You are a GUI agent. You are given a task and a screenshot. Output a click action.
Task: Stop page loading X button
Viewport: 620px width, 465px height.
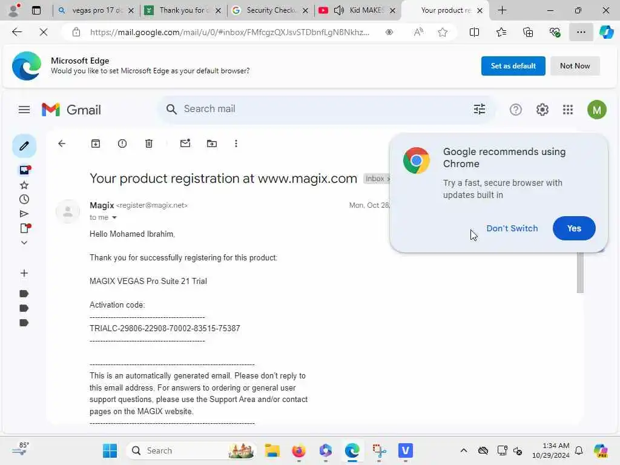coord(44,32)
